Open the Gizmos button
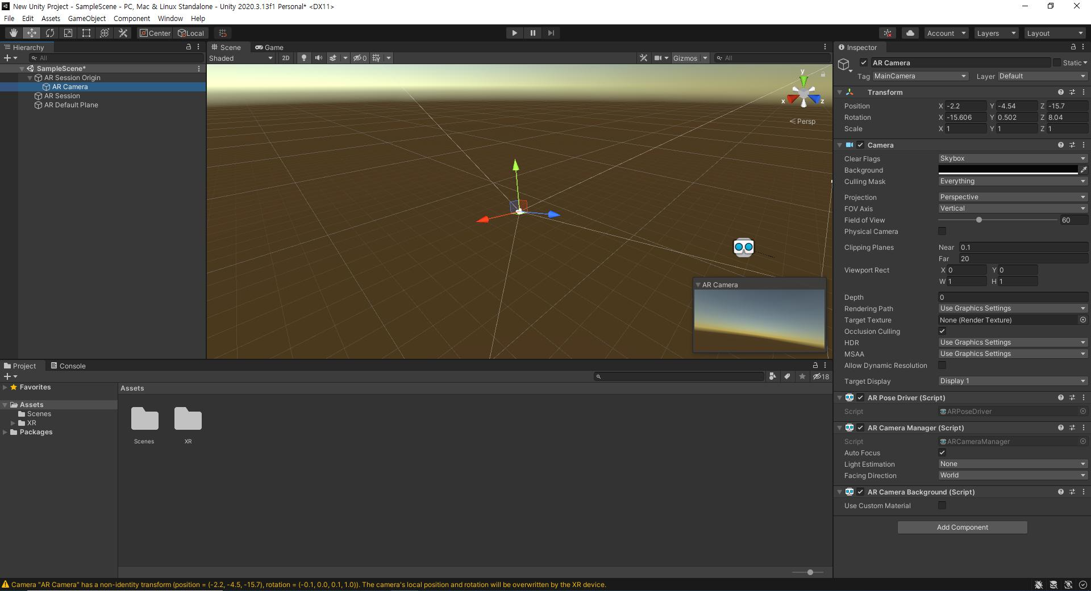Viewport: 1091px width, 591px height. (x=685, y=58)
